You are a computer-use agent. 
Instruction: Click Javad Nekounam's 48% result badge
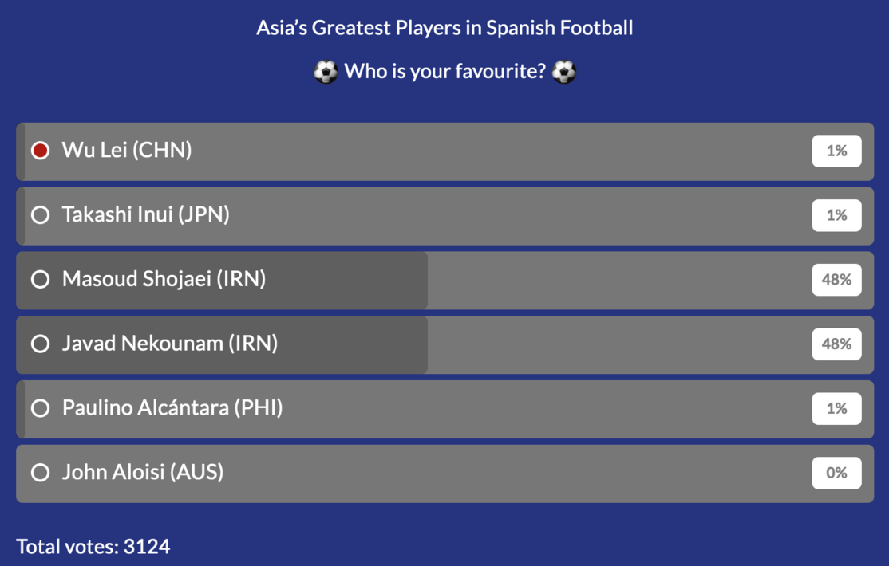pyautogui.click(x=836, y=344)
